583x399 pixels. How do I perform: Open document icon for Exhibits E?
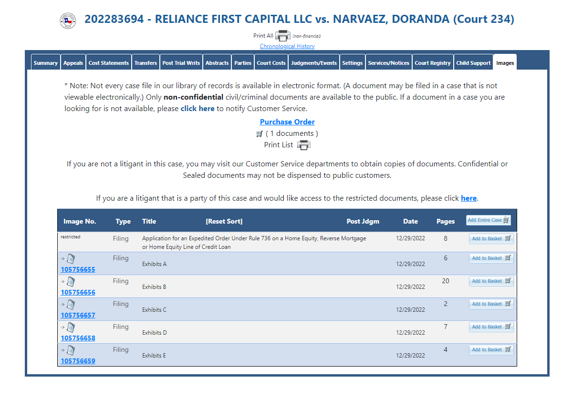click(71, 350)
